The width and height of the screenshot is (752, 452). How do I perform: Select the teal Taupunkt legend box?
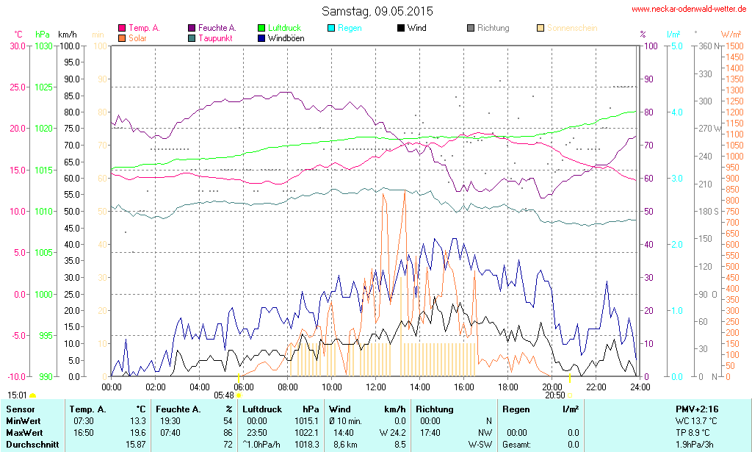click(x=192, y=37)
